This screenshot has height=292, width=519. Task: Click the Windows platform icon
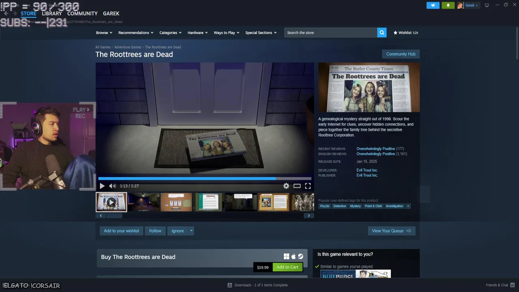coord(286,256)
